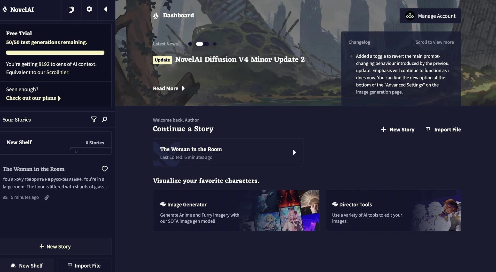Select the first Latest News carousel dot
The image size is (496, 272).
click(x=190, y=44)
